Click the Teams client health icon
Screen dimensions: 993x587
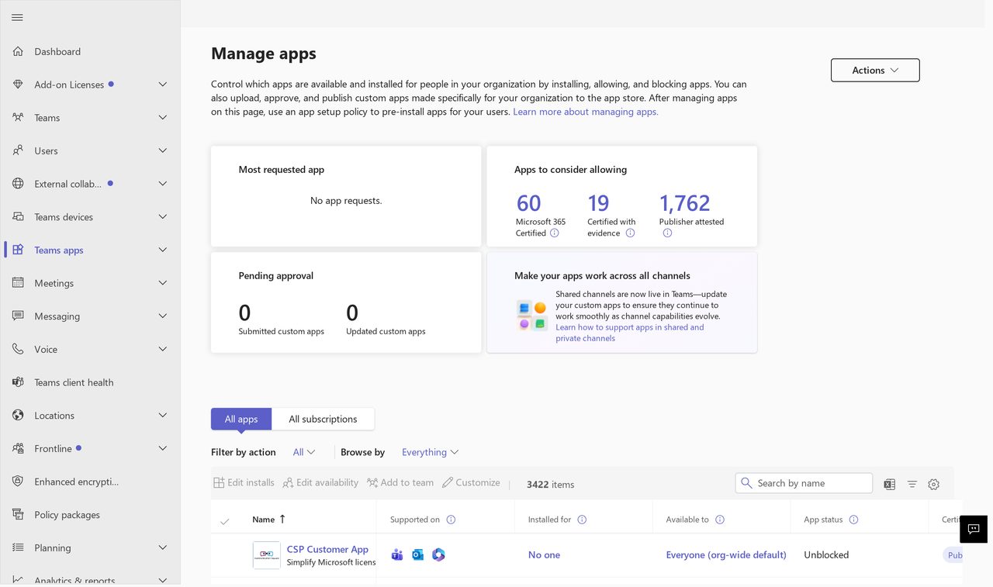pos(18,382)
